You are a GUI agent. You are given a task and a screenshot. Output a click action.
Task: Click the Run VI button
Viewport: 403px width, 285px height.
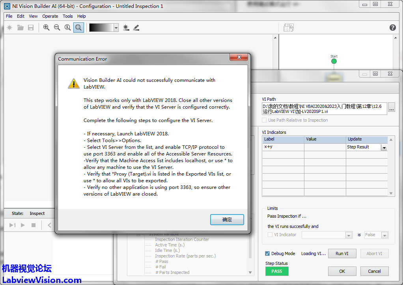pyautogui.click(x=342, y=254)
